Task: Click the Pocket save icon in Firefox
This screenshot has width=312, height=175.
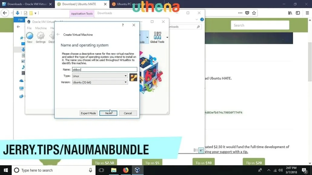Action: tap(247, 13)
